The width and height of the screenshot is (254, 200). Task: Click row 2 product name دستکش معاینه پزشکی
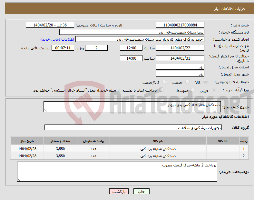[158, 156]
